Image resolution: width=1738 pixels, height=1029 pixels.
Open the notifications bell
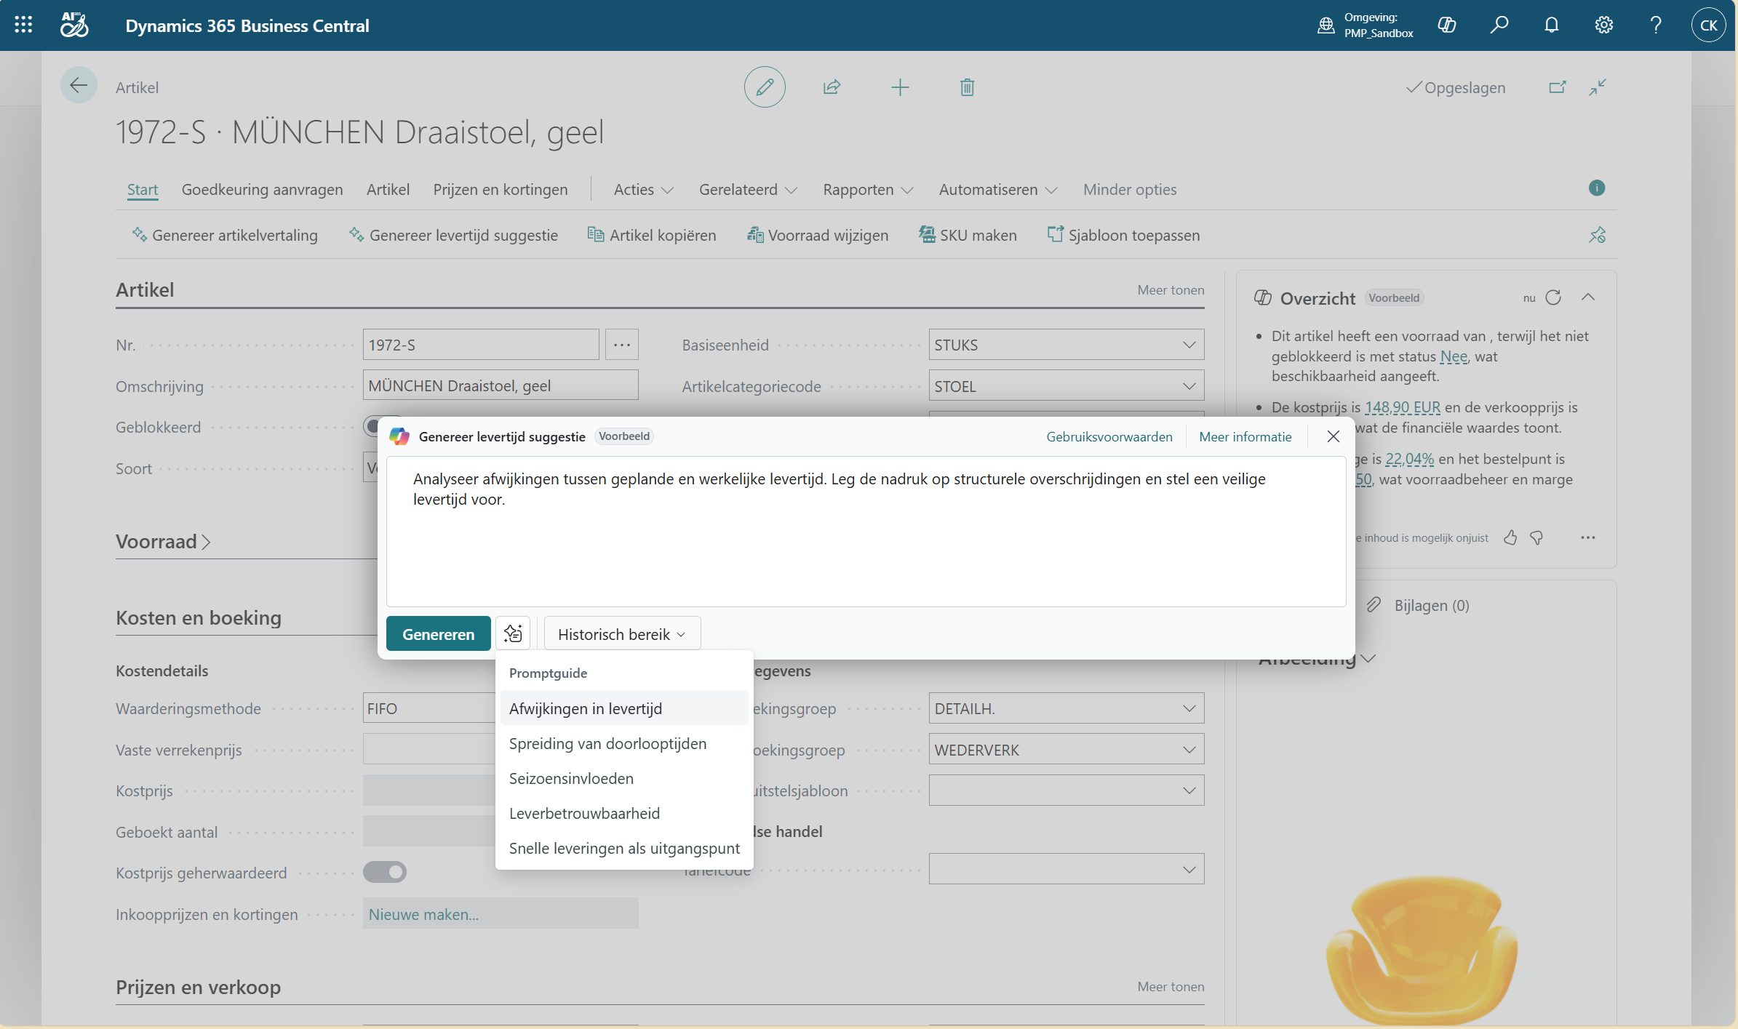(1551, 25)
